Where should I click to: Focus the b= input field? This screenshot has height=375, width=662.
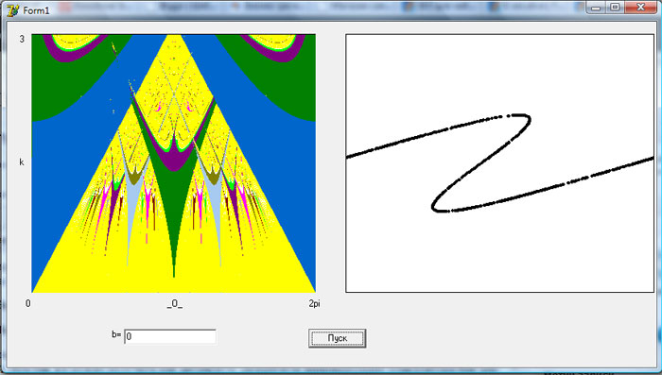(x=170, y=336)
